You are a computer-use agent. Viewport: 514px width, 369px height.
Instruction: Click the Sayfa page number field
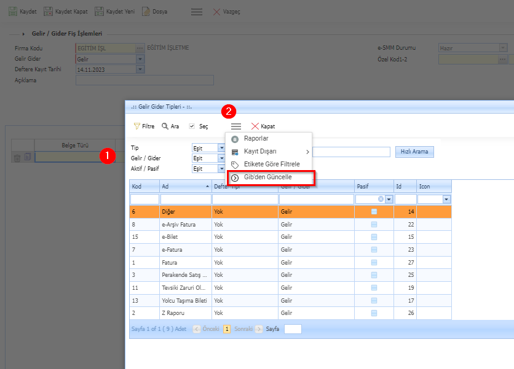point(293,329)
